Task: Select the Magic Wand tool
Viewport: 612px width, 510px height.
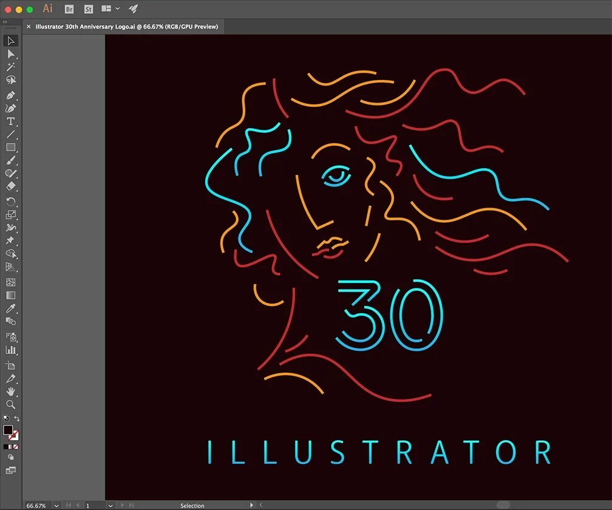Action: pyautogui.click(x=11, y=67)
